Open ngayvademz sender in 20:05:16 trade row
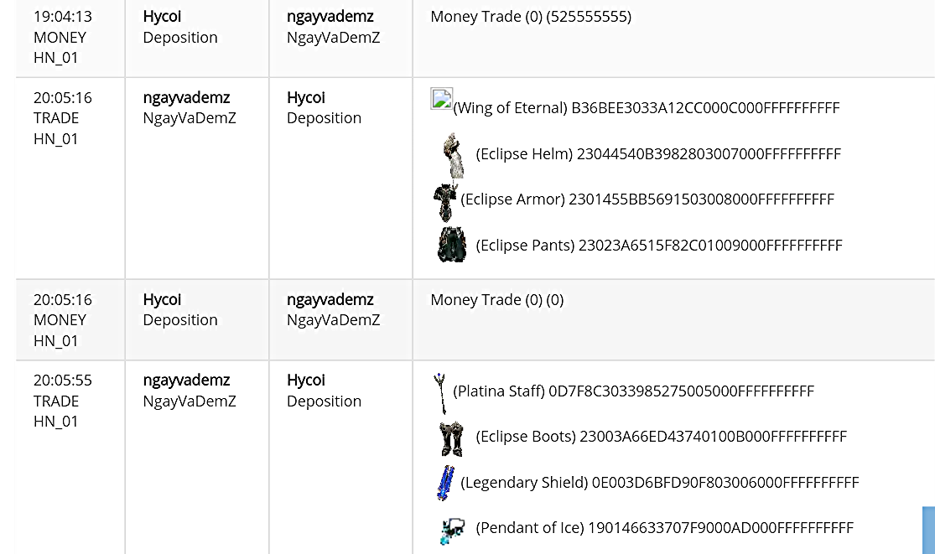The image size is (935, 554). (x=187, y=98)
